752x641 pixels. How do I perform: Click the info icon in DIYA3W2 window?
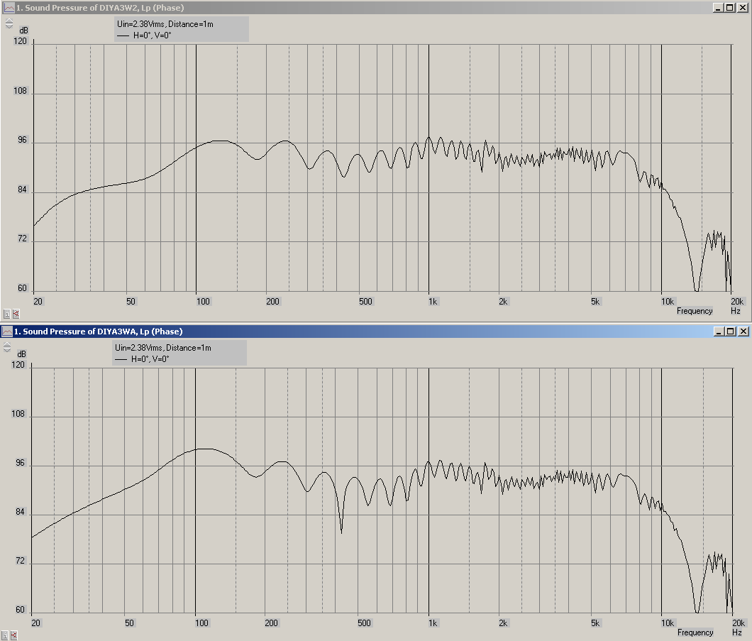tap(6, 314)
